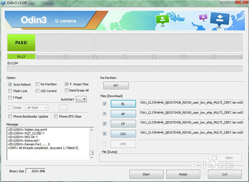Enable Flash Lock checkbox

10,91
